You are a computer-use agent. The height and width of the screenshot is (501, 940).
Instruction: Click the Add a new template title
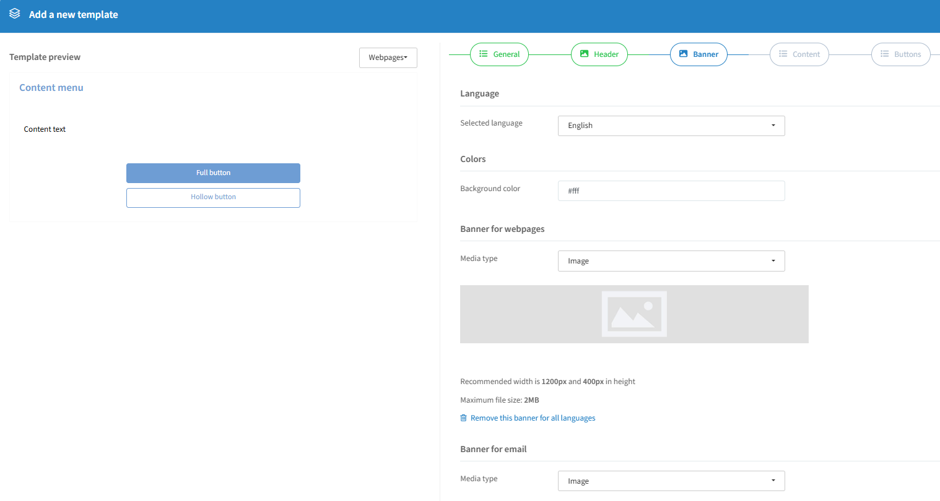[73, 14]
